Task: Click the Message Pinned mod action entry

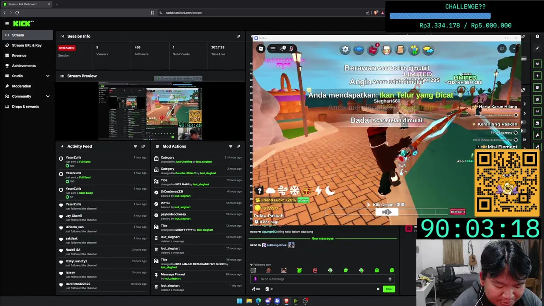Action: 198,276
